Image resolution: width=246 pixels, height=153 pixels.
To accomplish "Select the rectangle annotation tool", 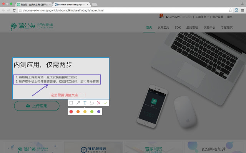I will click(71, 103).
